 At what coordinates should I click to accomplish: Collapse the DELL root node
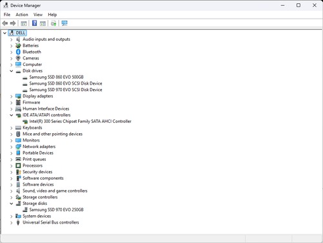[5, 33]
